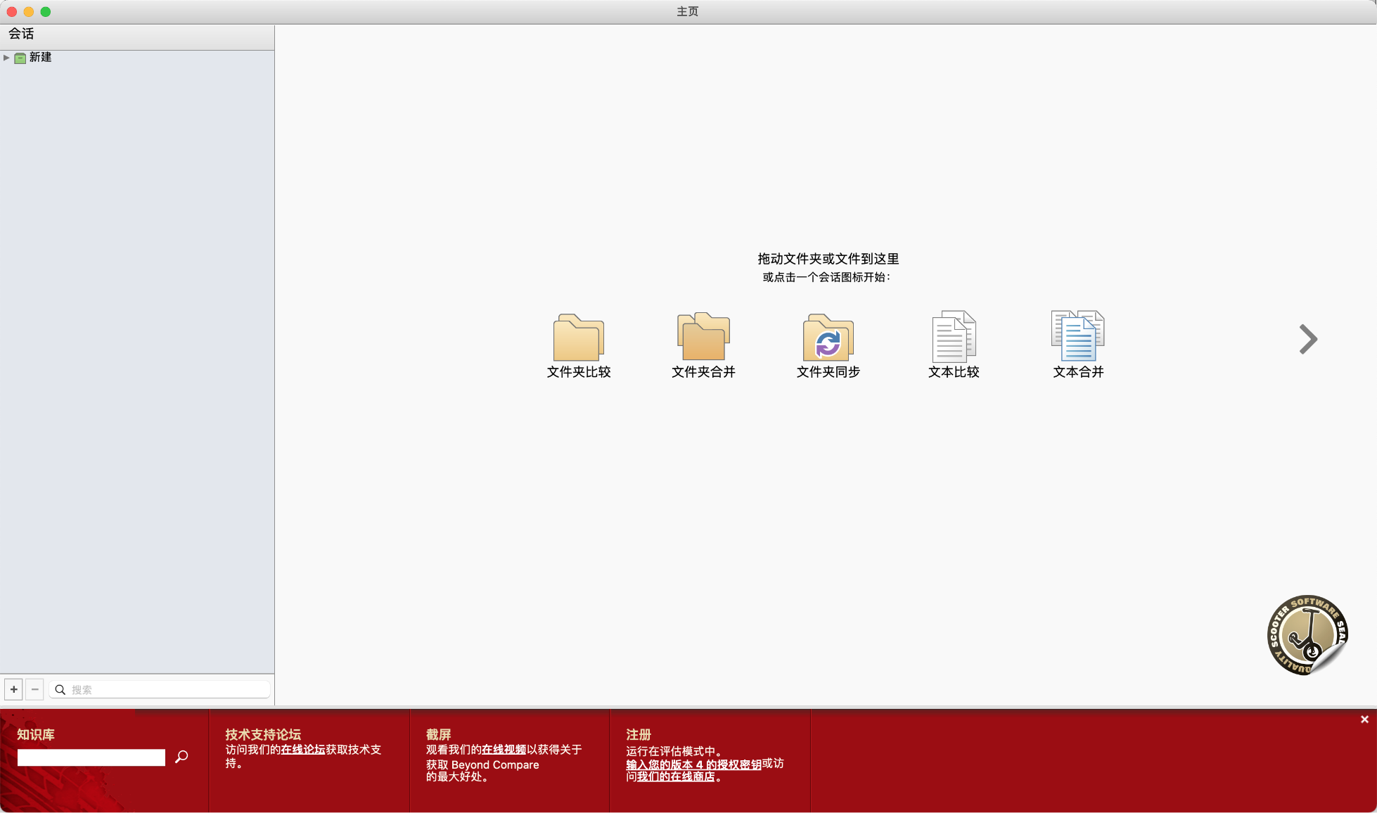The height and width of the screenshot is (813, 1377).
Task: Click the Scooter Software seal logo
Action: click(1307, 635)
